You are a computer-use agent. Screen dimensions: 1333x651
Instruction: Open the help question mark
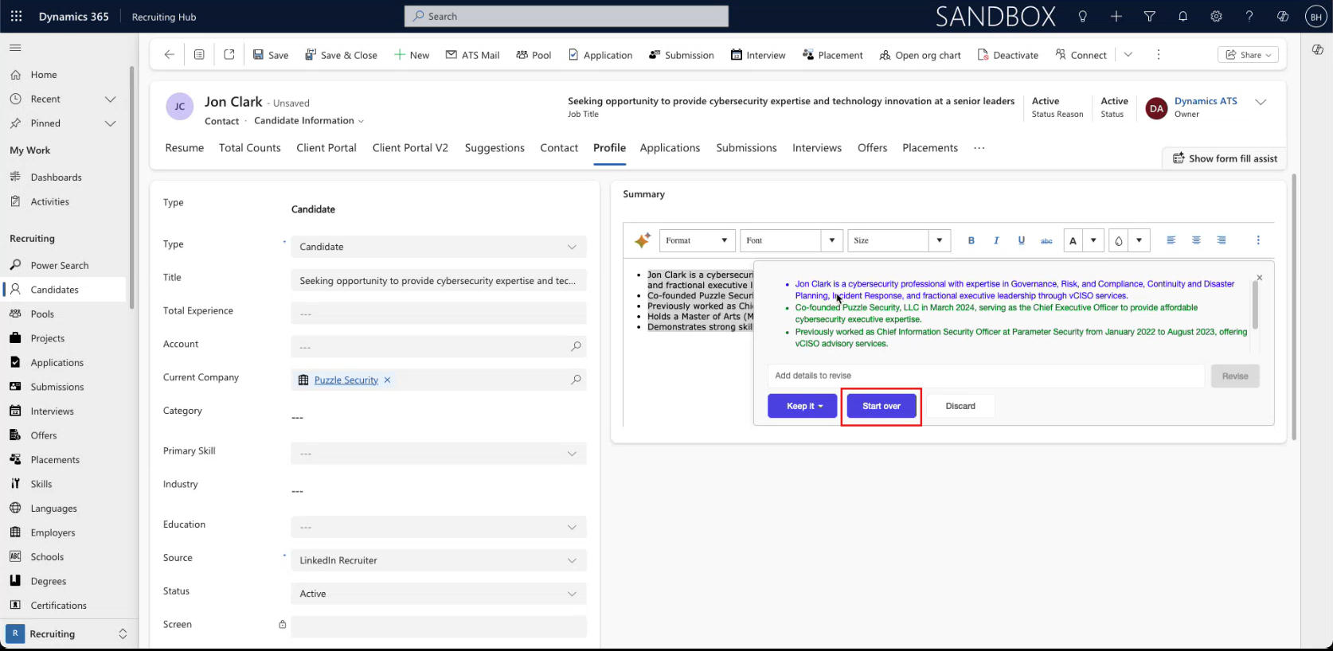click(x=1249, y=16)
